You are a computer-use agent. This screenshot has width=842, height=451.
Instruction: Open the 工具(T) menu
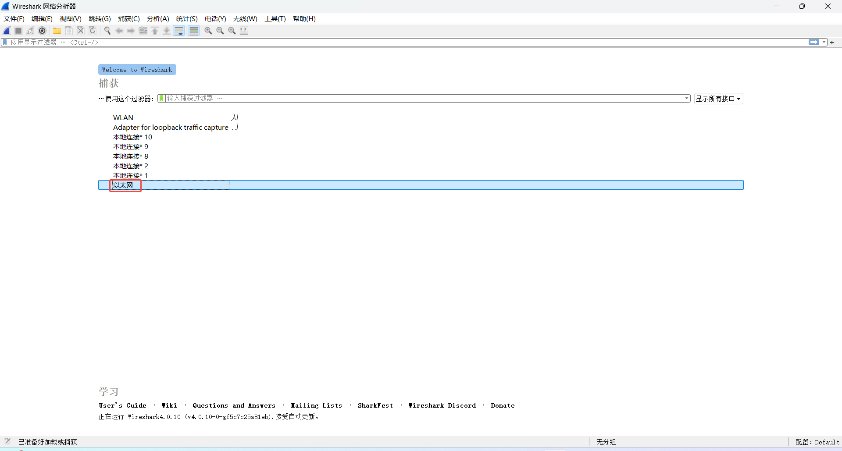tap(275, 19)
